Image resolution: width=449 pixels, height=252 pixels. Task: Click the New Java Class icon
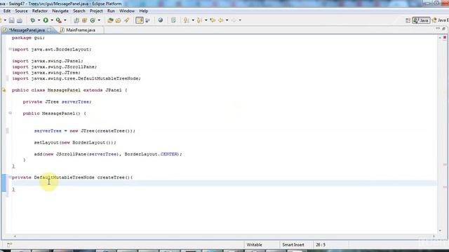coord(93,20)
